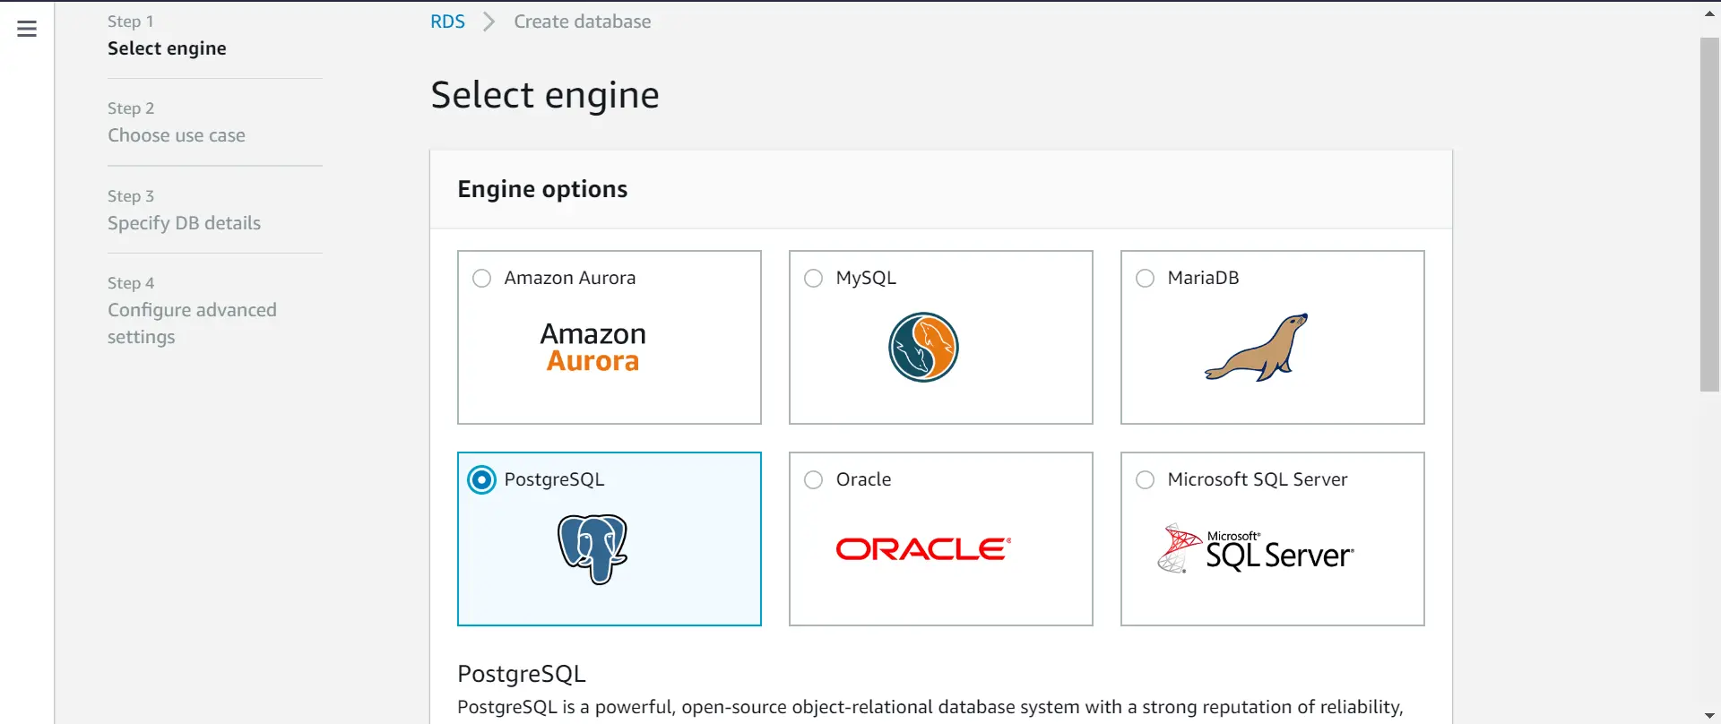This screenshot has width=1721, height=724.
Task: Click the Select engine page title
Action: 545,95
